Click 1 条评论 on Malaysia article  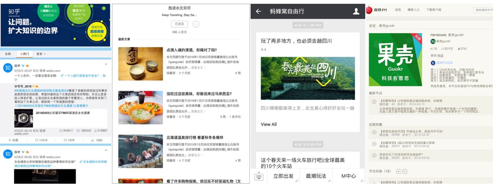[235, 117]
